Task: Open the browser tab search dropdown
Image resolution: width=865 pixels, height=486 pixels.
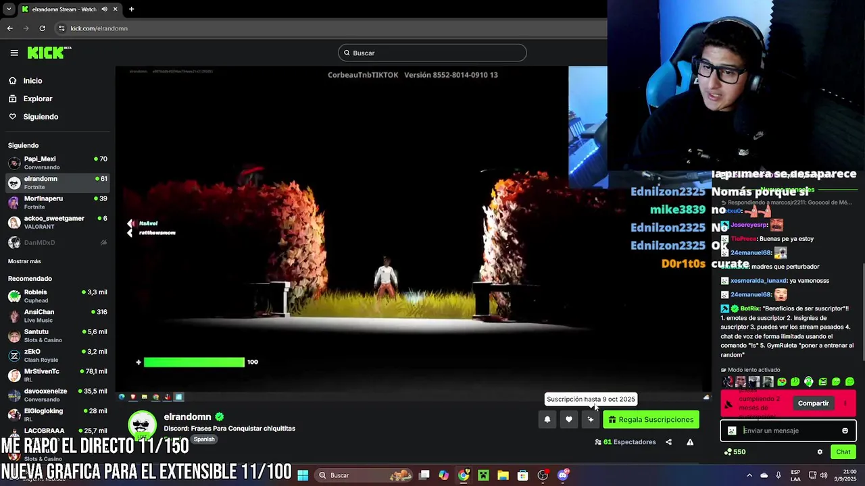Action: coord(8,9)
